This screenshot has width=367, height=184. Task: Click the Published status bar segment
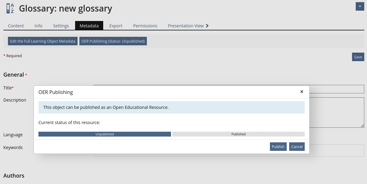click(238, 134)
